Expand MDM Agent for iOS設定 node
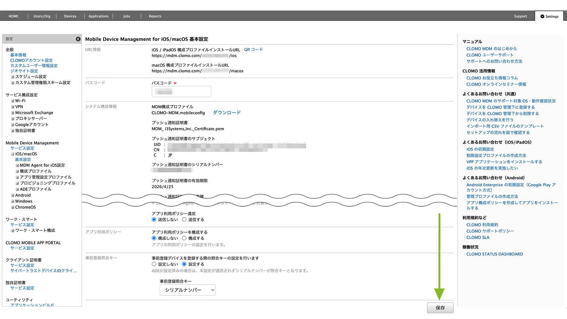Screen dimensions: 567x319 point(17,166)
